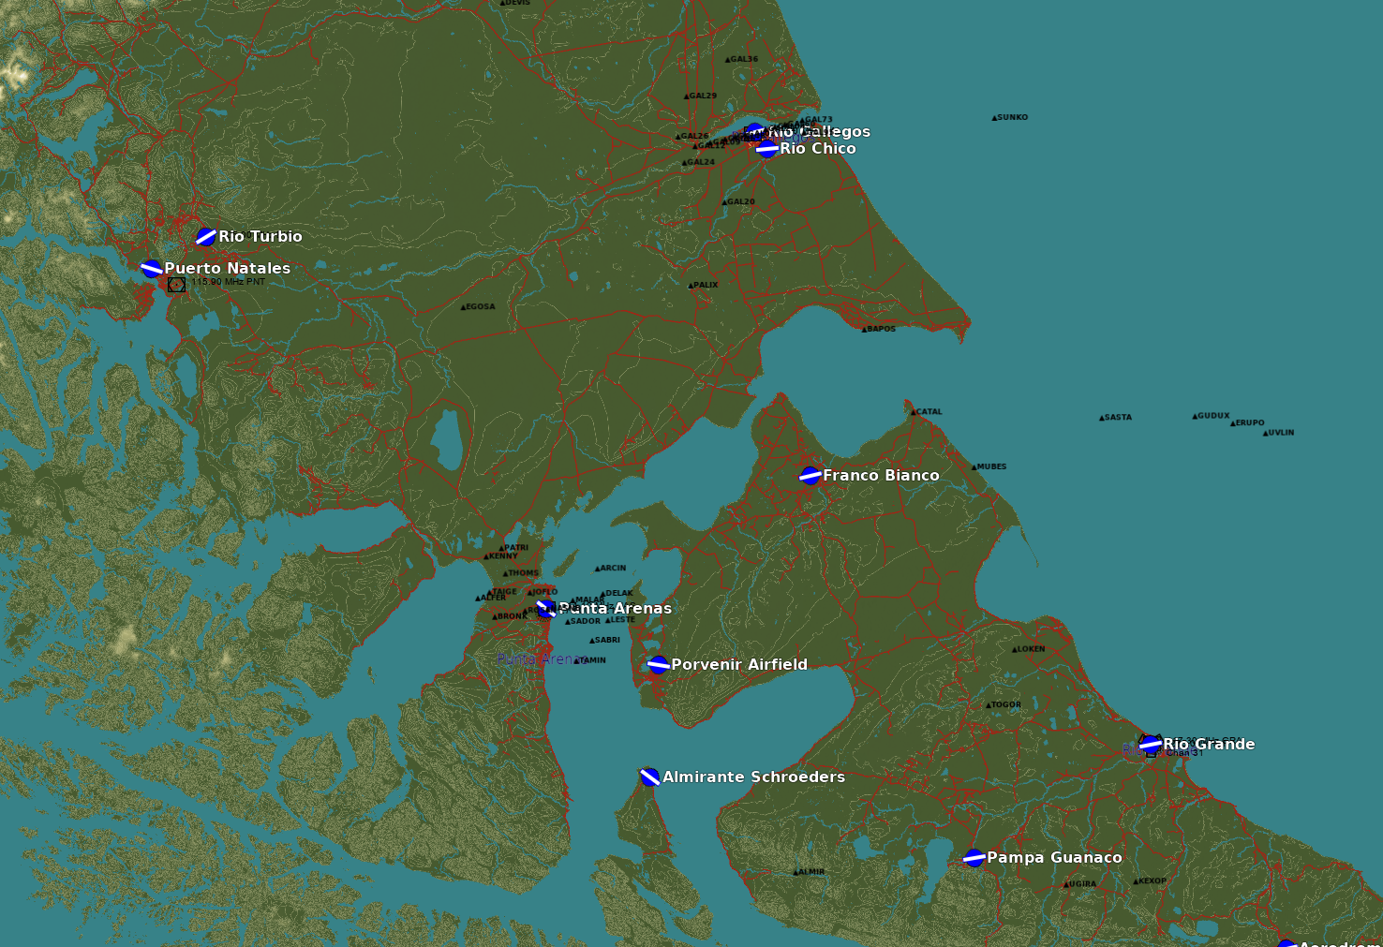This screenshot has height=947, width=1383.
Task: Select the PALIX waypoint triangle
Action: (691, 286)
